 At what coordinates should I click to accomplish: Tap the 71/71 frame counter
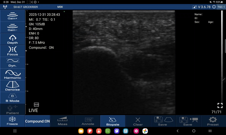coord(216,112)
